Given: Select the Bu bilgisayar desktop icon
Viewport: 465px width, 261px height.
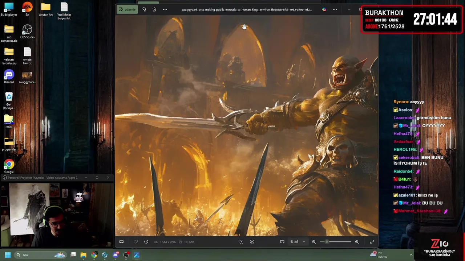Looking at the screenshot, I should click(9, 10).
